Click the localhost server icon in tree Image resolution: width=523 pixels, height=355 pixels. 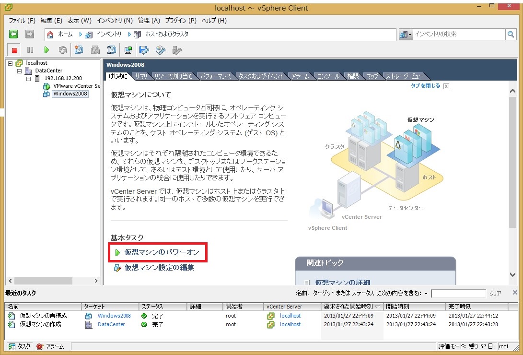pos(19,63)
